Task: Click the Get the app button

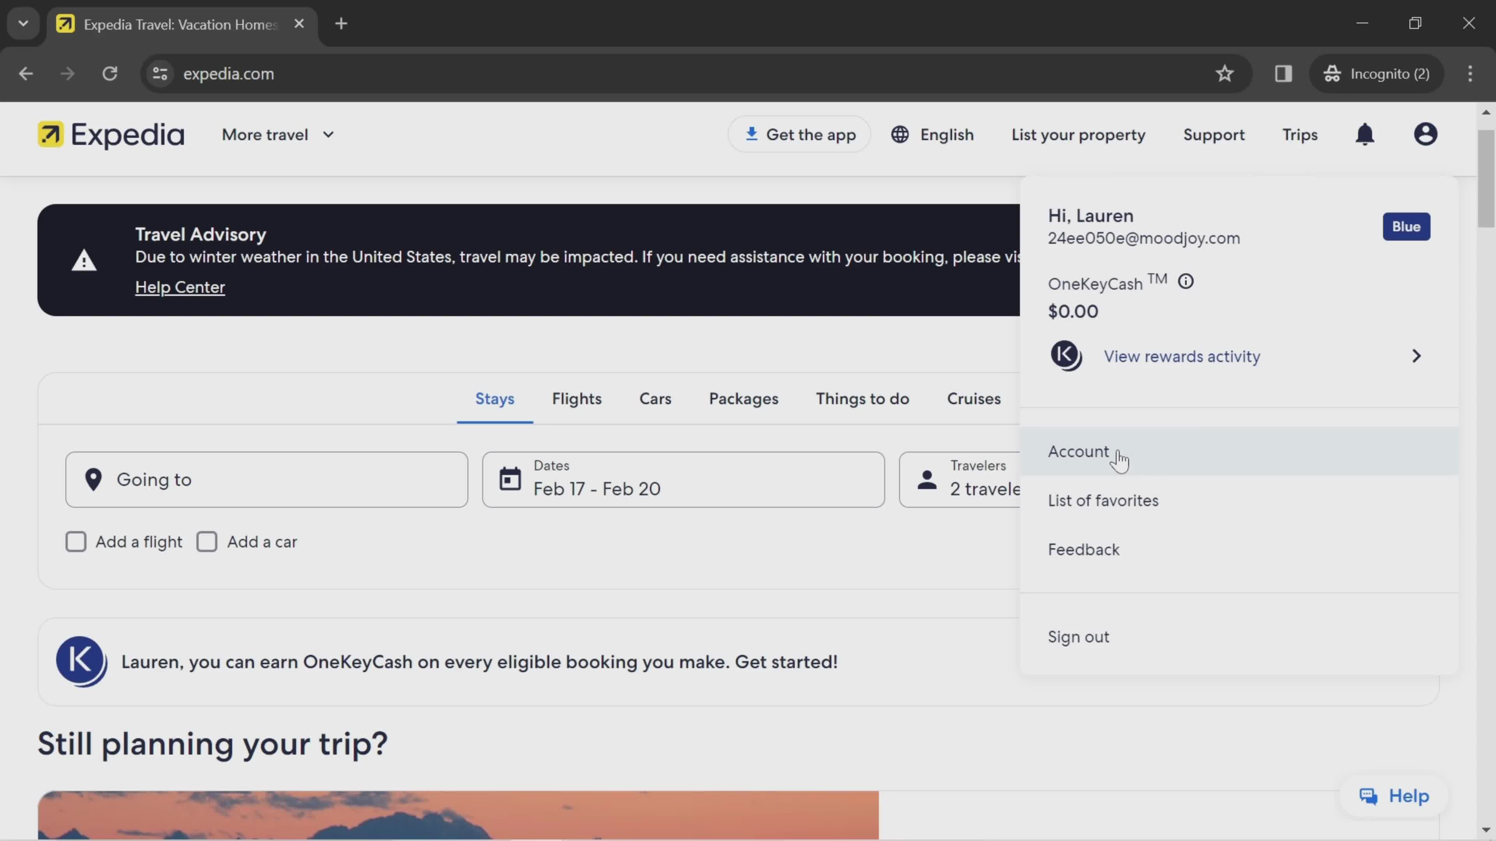Action: pos(799,134)
